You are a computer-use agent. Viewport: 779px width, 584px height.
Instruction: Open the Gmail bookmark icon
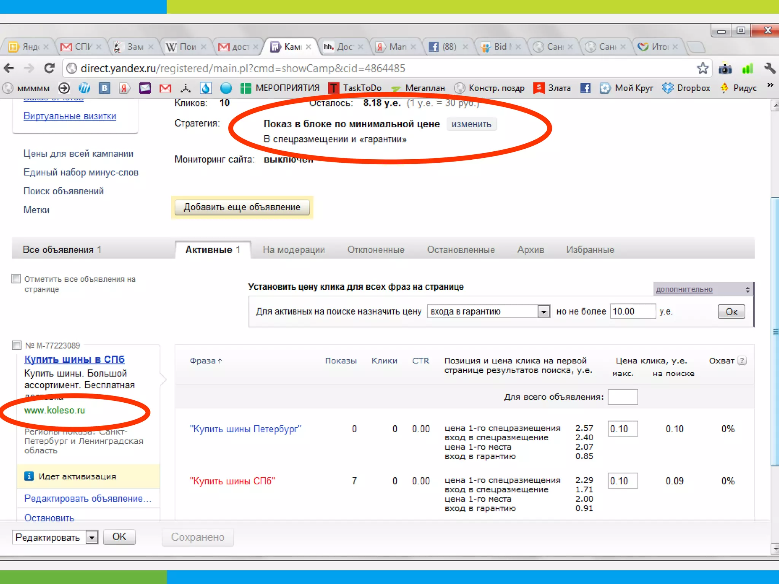point(165,88)
